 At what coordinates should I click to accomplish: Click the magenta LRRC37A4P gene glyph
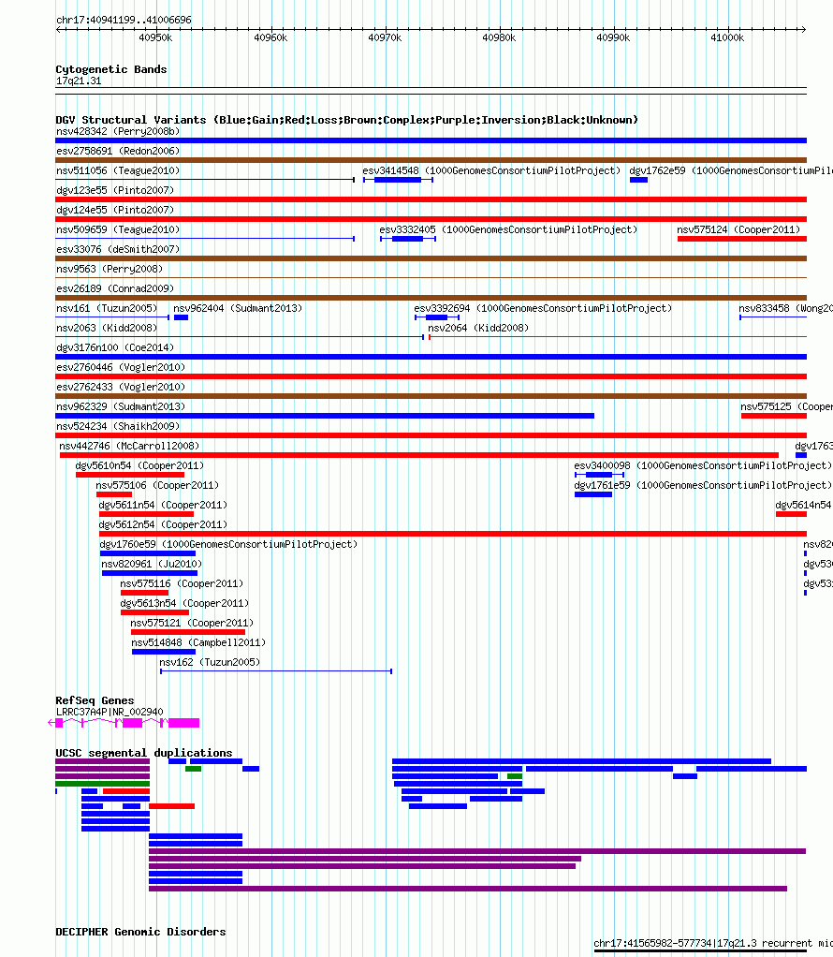[124, 723]
